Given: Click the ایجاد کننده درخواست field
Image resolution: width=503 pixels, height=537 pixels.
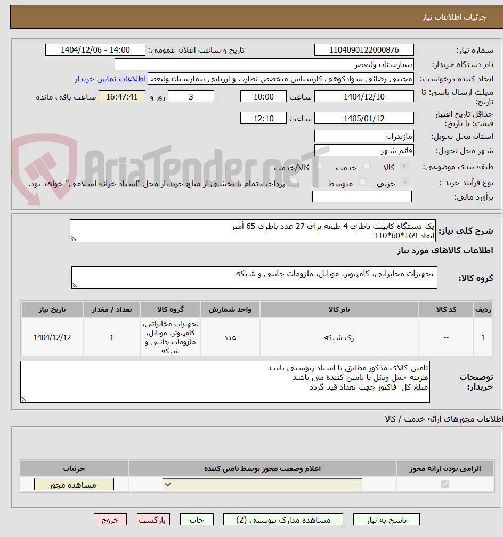Looking at the screenshot, I should pos(280,79).
